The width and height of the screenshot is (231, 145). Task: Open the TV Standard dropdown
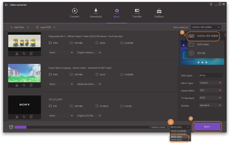pyautogui.click(x=211, y=98)
